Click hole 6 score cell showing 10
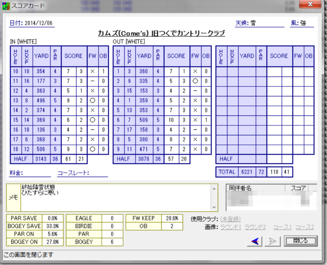Image resolution: width=327 pixels, height=265 pixels. click(x=171, y=120)
